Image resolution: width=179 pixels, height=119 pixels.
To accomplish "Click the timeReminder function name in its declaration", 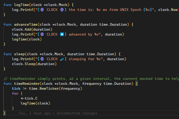I will [x=27, y=84].
